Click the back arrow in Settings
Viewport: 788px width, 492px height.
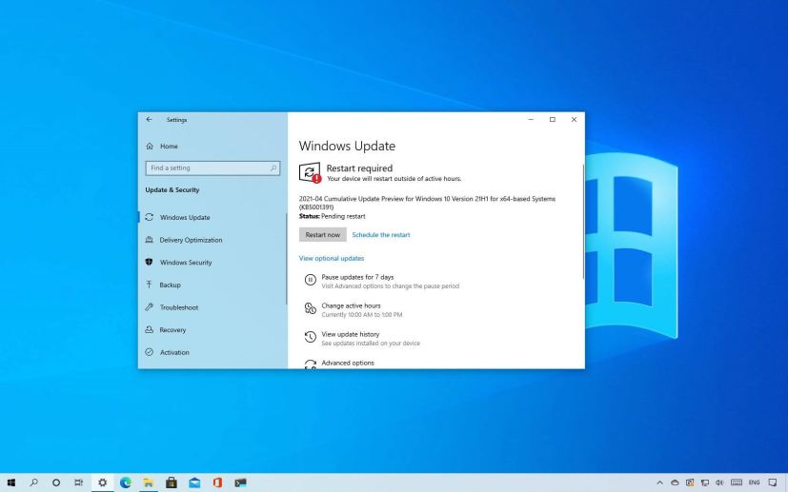click(149, 119)
